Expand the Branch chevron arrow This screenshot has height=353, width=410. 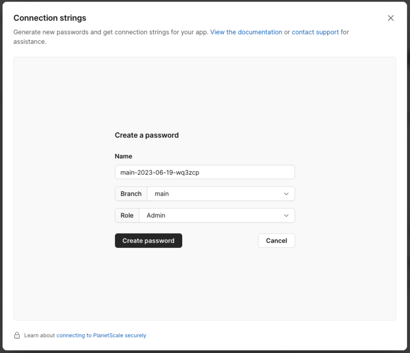point(286,194)
